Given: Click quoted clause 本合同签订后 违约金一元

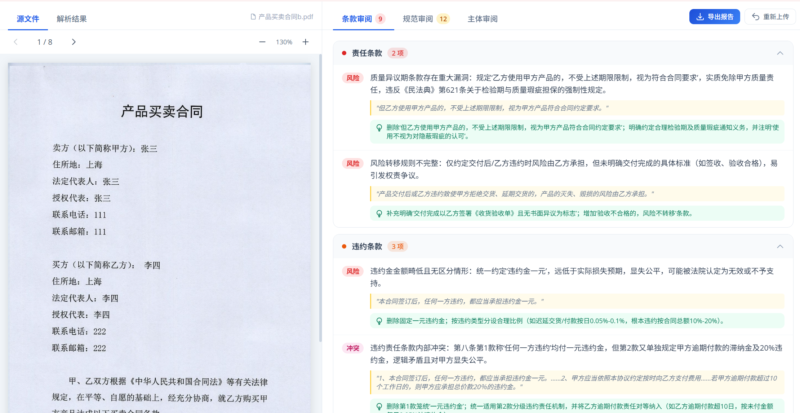Looking at the screenshot, I should [x=460, y=301].
